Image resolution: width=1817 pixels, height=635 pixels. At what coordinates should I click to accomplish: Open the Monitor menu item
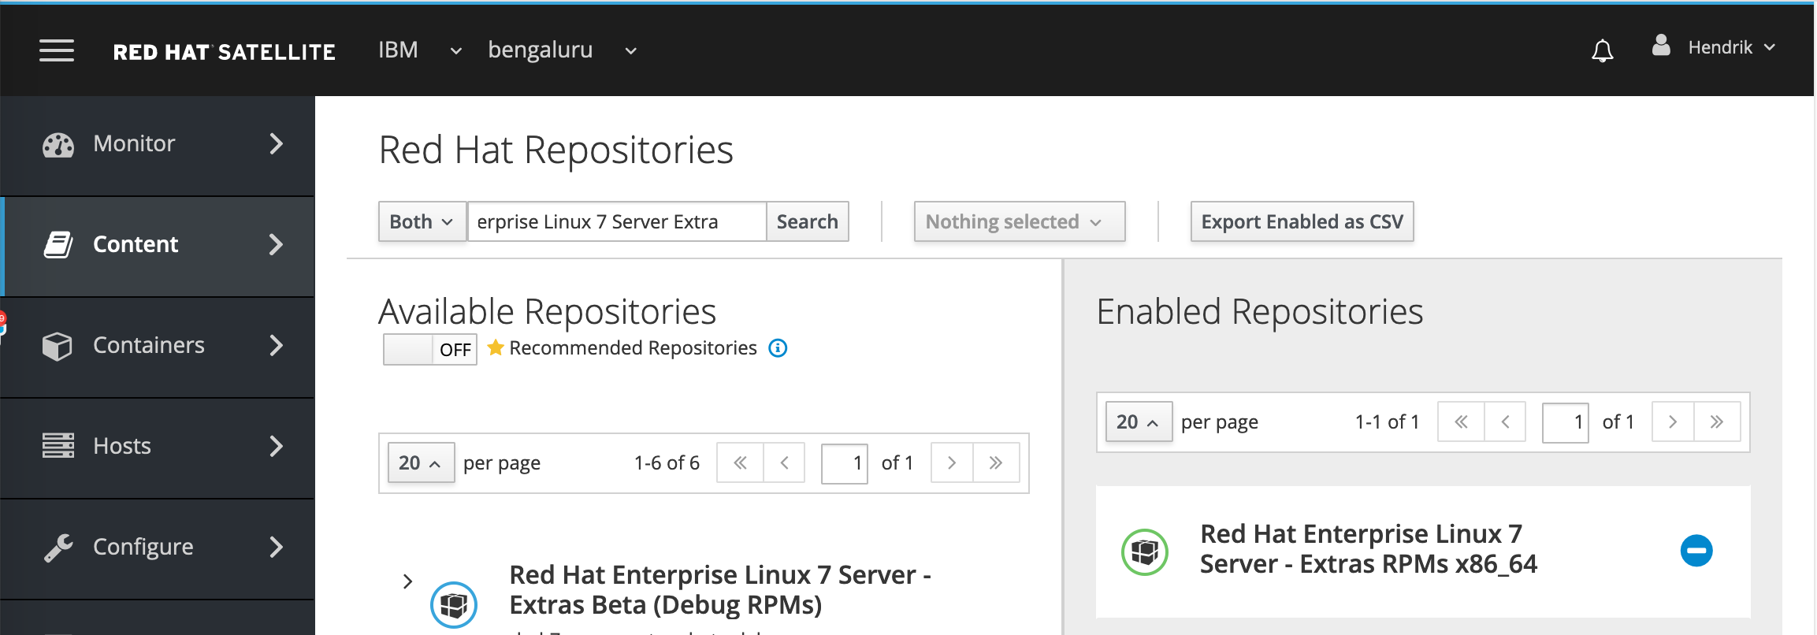pyautogui.click(x=158, y=146)
